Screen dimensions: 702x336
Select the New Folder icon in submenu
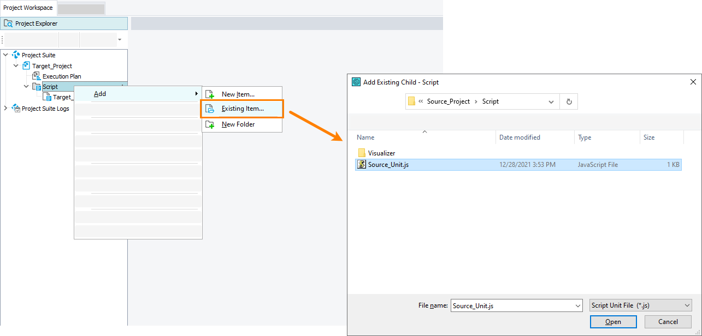click(210, 124)
